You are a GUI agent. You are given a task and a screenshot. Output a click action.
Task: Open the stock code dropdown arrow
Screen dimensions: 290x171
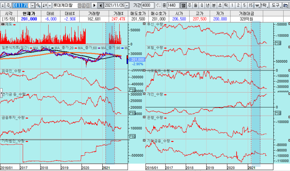[32, 6]
